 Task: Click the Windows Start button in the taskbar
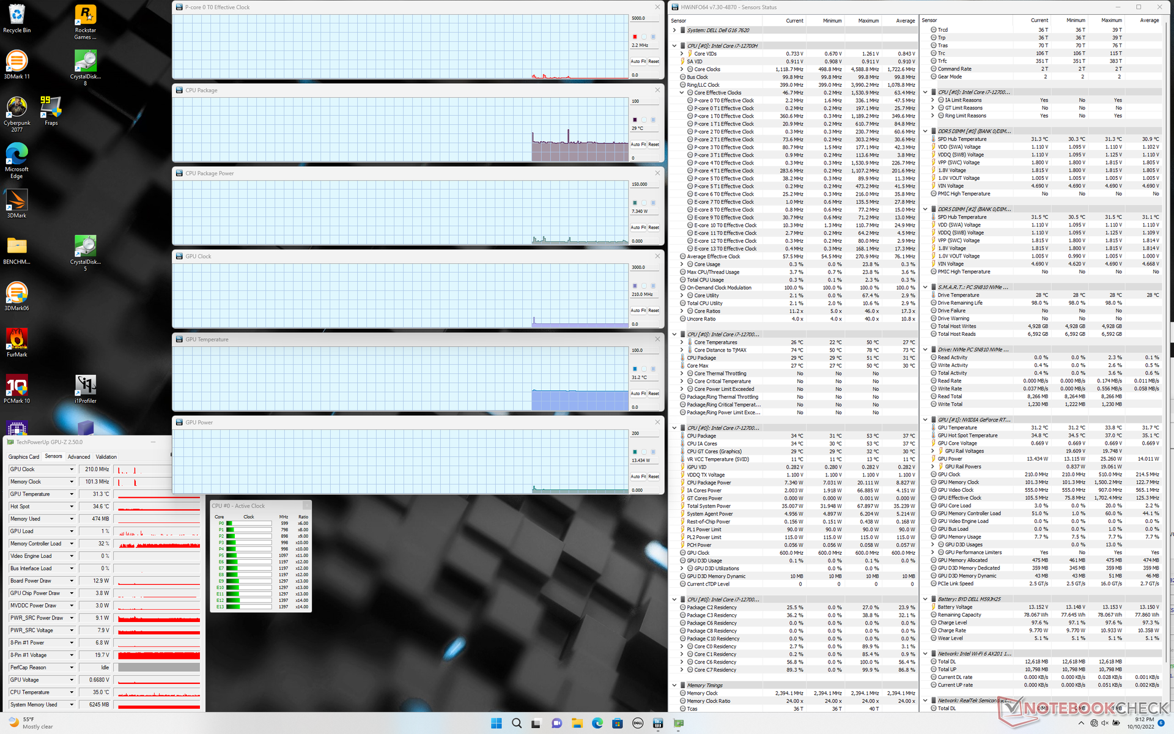496,723
